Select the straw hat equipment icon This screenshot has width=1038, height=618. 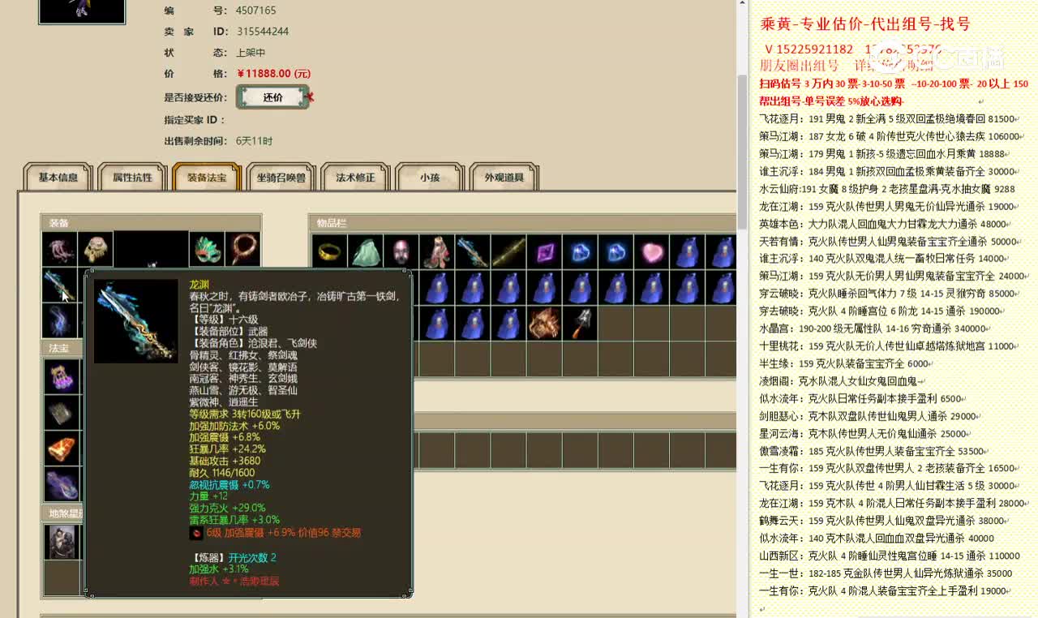[x=96, y=250]
